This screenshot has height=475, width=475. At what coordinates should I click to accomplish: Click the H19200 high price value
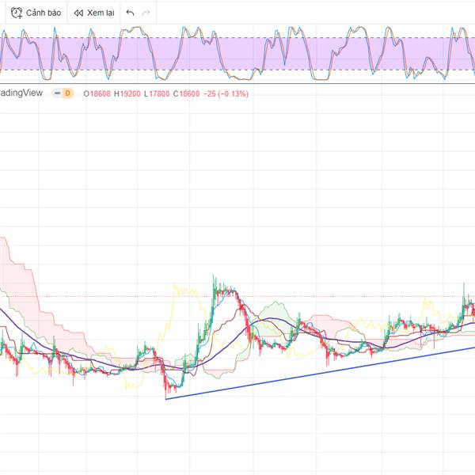pos(127,93)
